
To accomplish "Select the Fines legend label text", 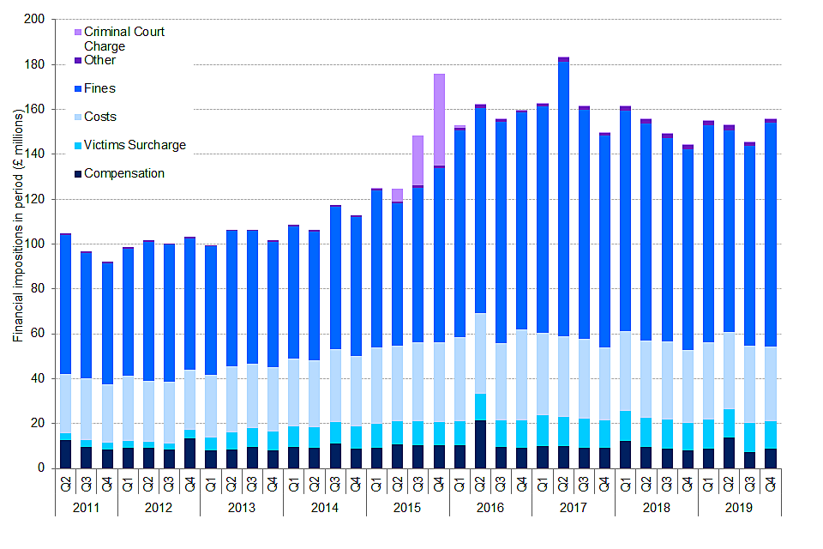I will [x=99, y=88].
